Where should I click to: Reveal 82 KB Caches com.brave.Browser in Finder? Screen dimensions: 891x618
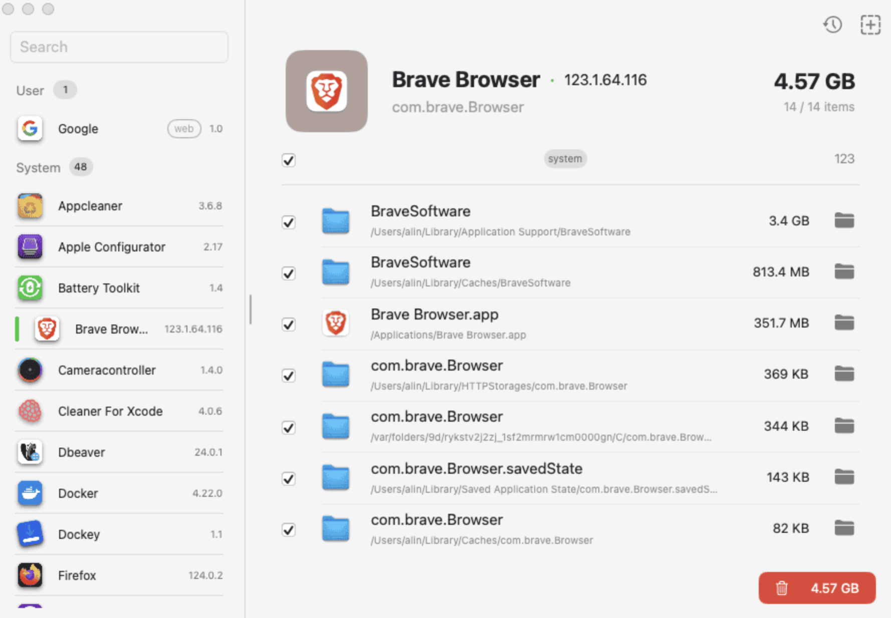(844, 528)
